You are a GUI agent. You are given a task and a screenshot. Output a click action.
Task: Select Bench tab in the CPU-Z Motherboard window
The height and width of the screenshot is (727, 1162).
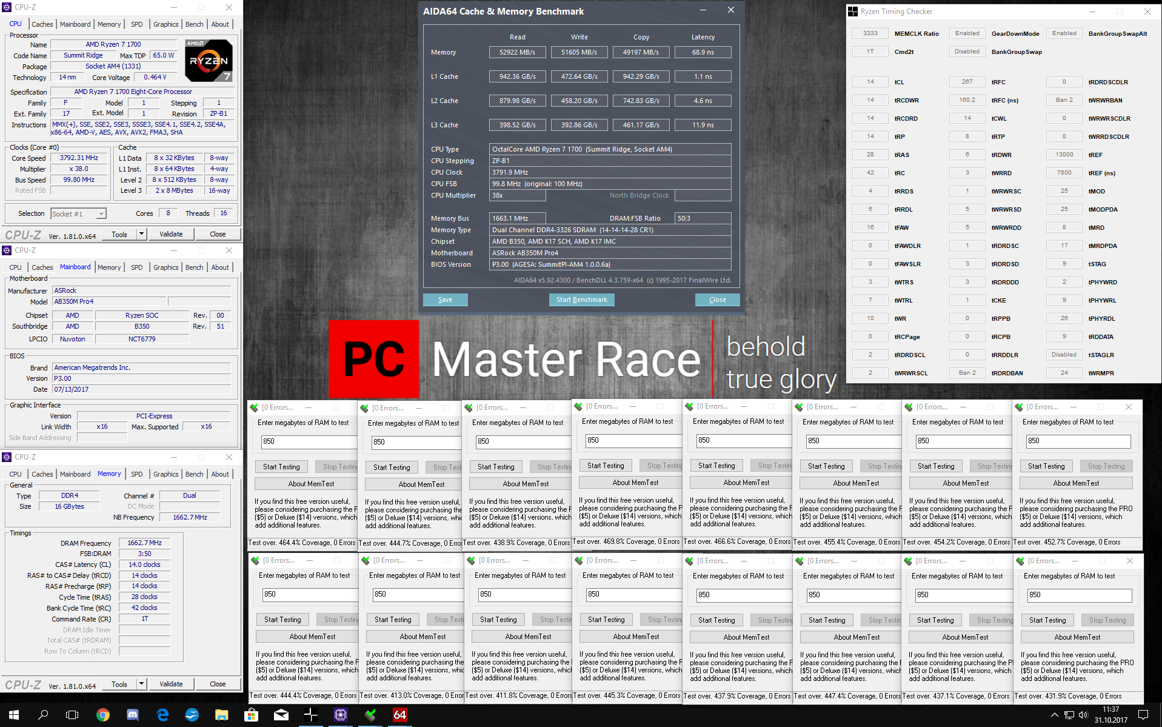point(195,267)
